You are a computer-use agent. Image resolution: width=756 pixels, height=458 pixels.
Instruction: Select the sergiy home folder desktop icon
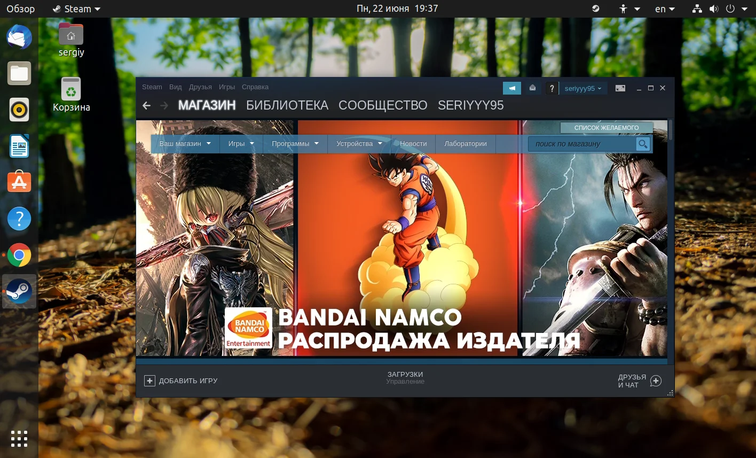71,40
